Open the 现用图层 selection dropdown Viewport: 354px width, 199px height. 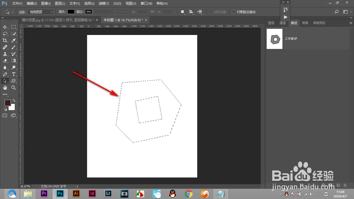tap(40, 12)
